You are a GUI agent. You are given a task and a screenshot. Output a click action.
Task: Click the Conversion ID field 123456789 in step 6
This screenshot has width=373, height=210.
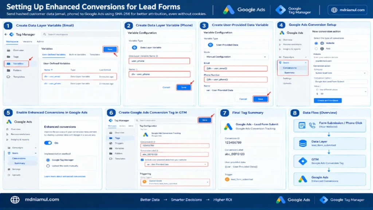[175, 145]
